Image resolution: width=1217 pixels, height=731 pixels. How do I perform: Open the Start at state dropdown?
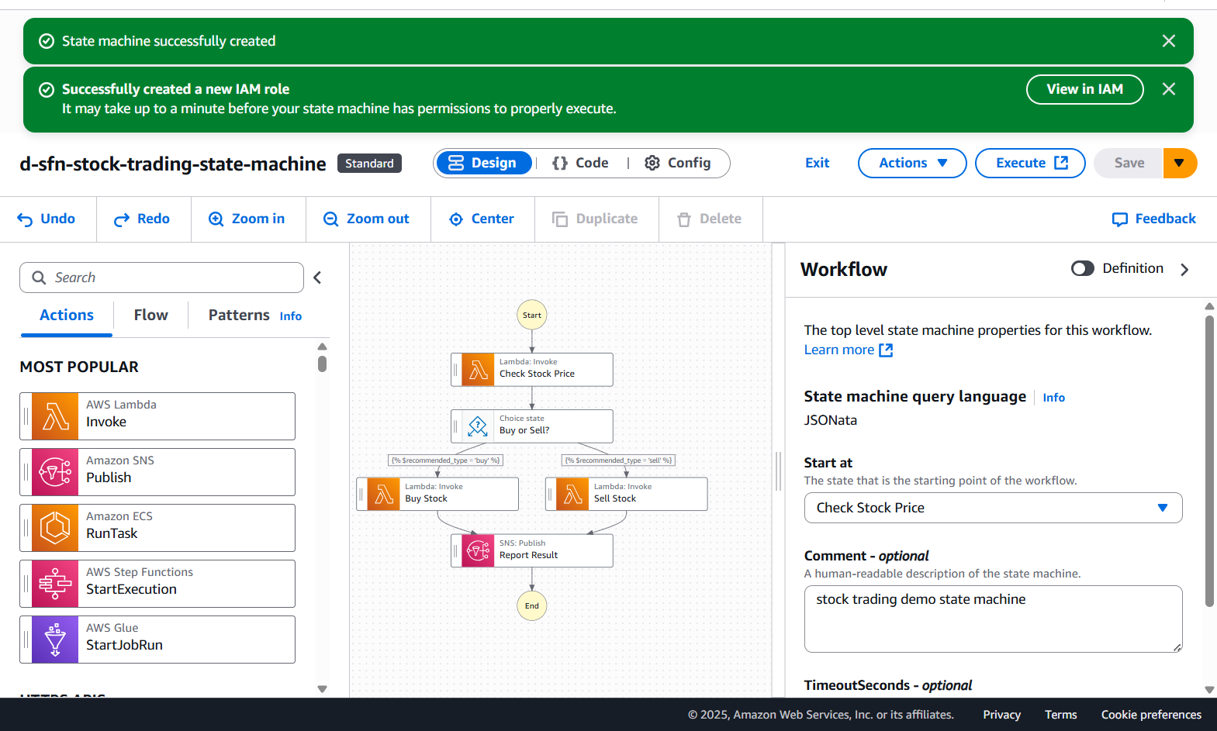point(992,508)
